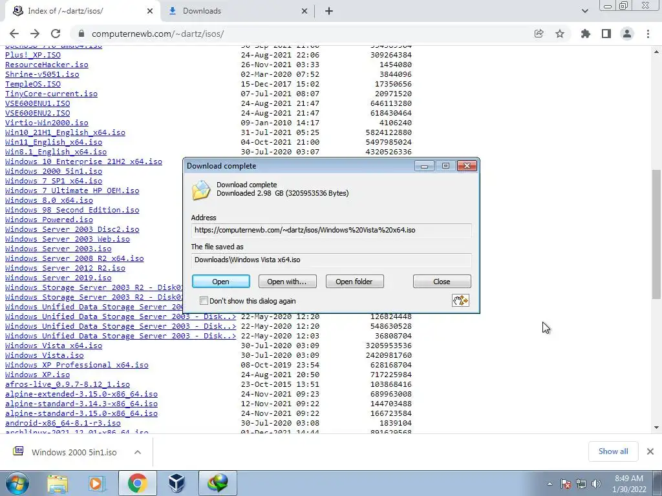Click the browser Back arrow
This screenshot has width=662, height=496.
(x=14, y=34)
